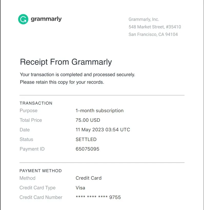Select the 11 May 2023 date value
Viewport: 204px width, 210px height.
[x=103, y=130]
